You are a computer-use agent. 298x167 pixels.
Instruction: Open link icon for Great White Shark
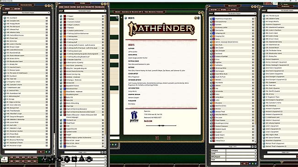211,74
